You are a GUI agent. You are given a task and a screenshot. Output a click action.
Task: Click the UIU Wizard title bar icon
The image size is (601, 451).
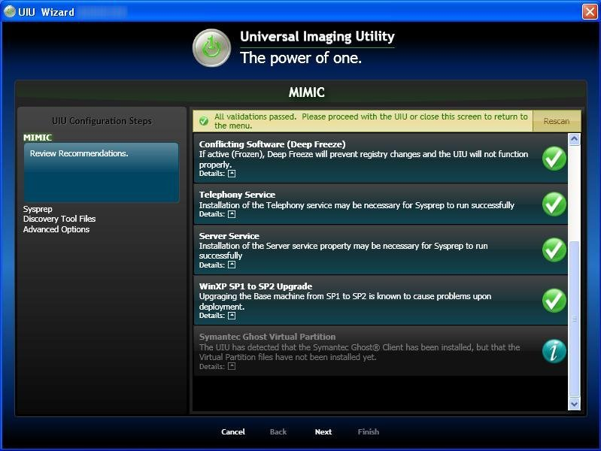coord(9,12)
